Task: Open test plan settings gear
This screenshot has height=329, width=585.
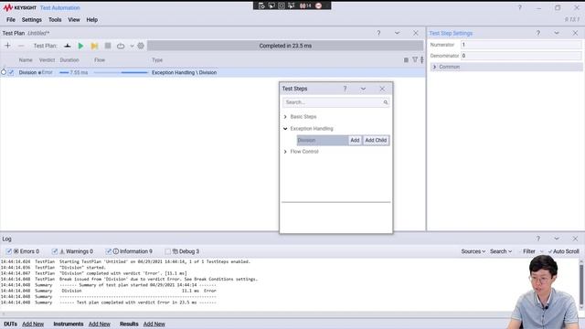Action: point(141,46)
